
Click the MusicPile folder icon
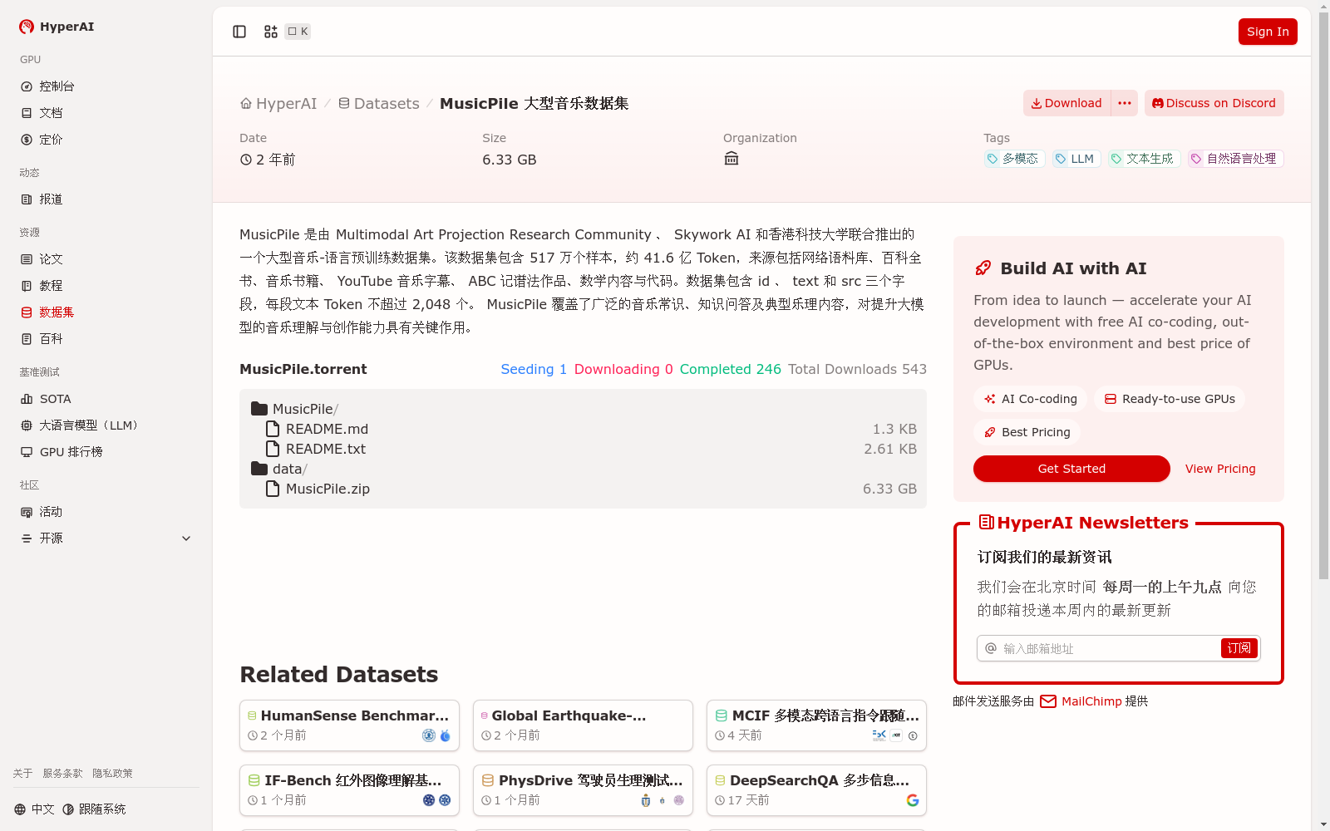coord(259,409)
